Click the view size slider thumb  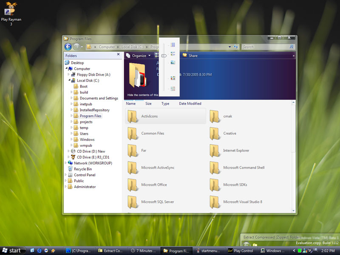point(164,56)
